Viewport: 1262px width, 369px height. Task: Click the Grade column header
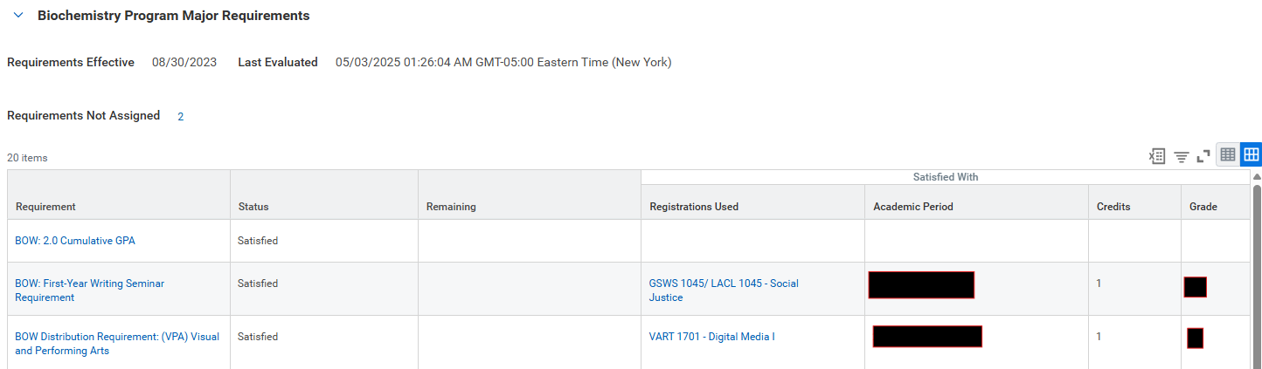tap(1216, 207)
